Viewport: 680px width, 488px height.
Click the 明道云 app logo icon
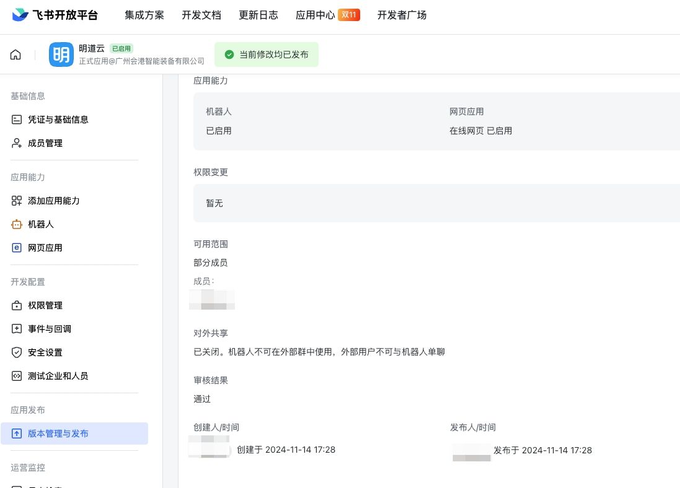click(61, 54)
